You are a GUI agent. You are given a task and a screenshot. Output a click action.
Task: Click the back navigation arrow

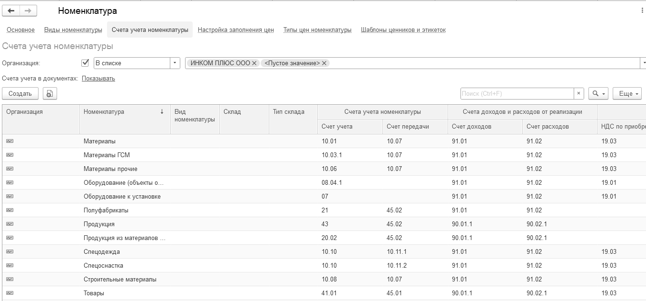(11, 11)
